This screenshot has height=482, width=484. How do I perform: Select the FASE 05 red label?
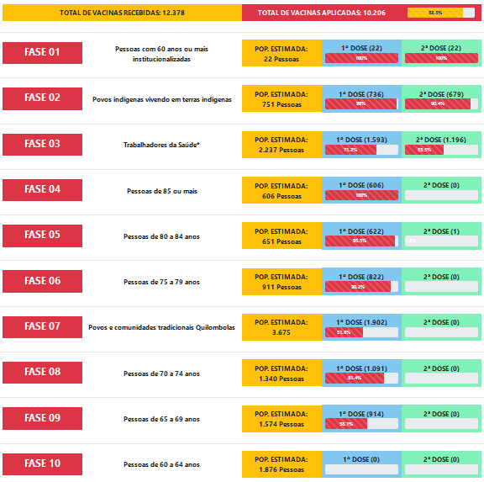point(42,236)
